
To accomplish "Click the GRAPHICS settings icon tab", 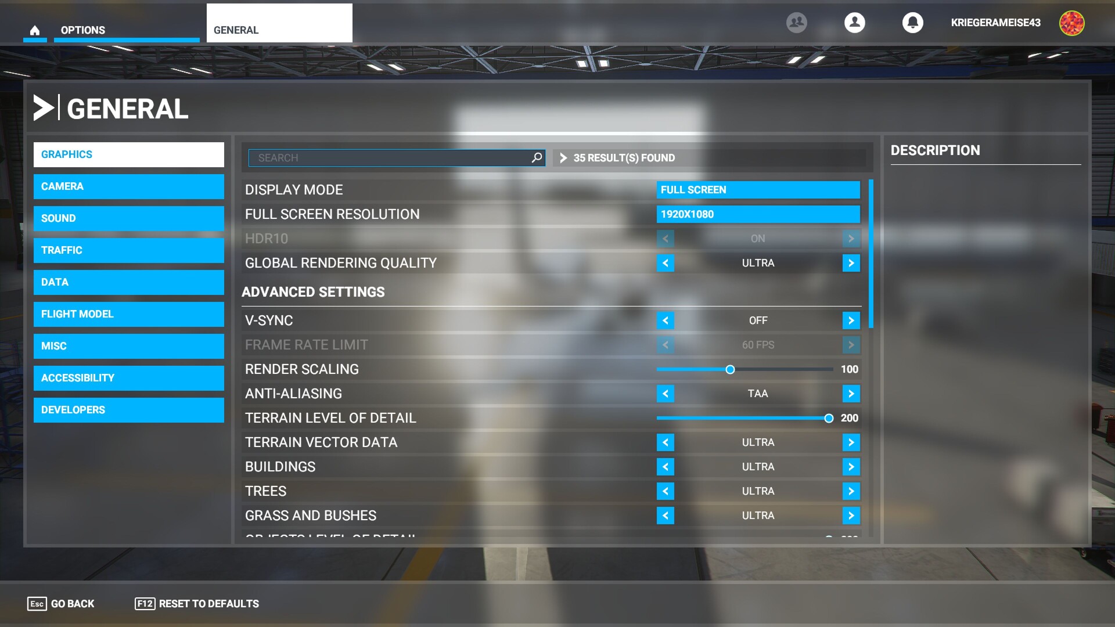I will [128, 154].
